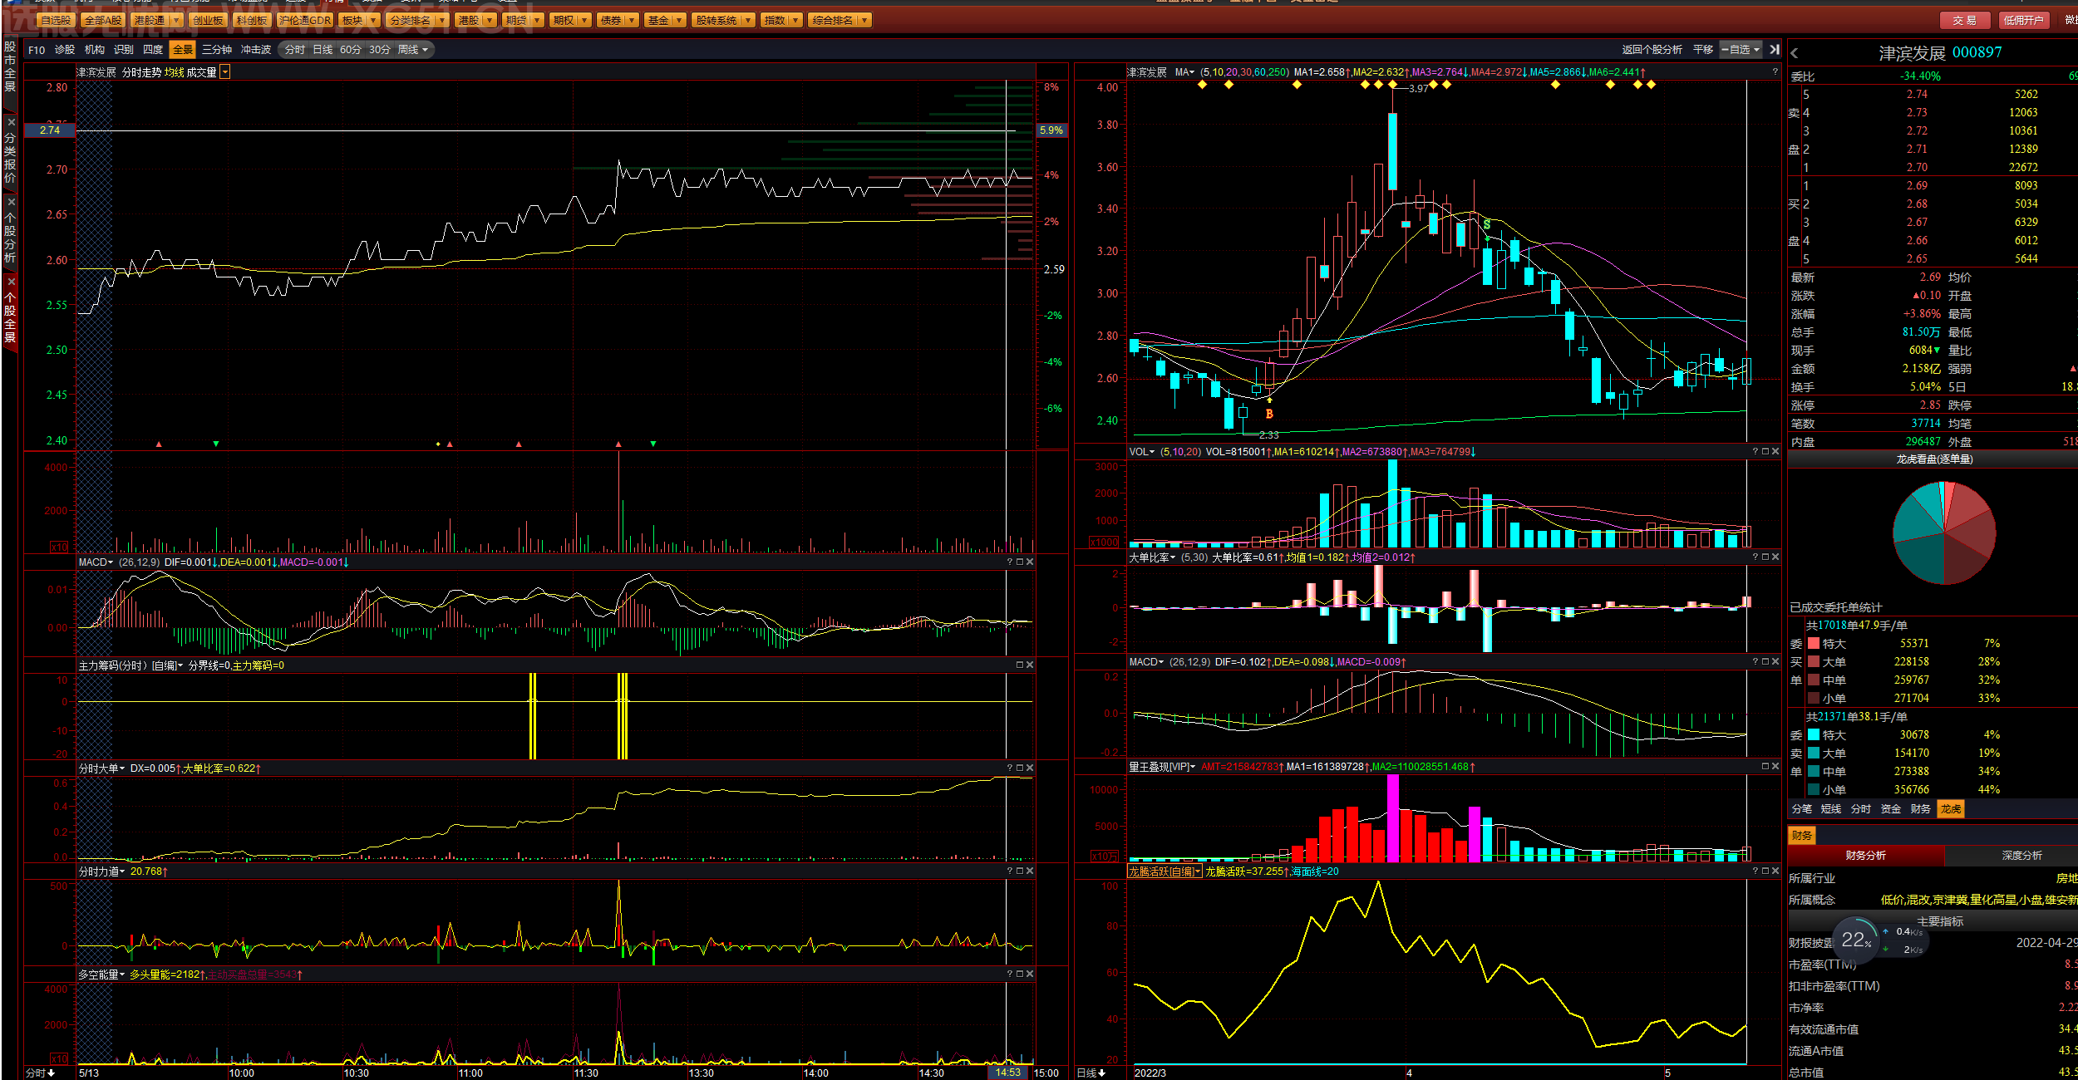Click the cyan 特大 sell-order legend swatch
The width and height of the screenshot is (2078, 1080).
1814,735
